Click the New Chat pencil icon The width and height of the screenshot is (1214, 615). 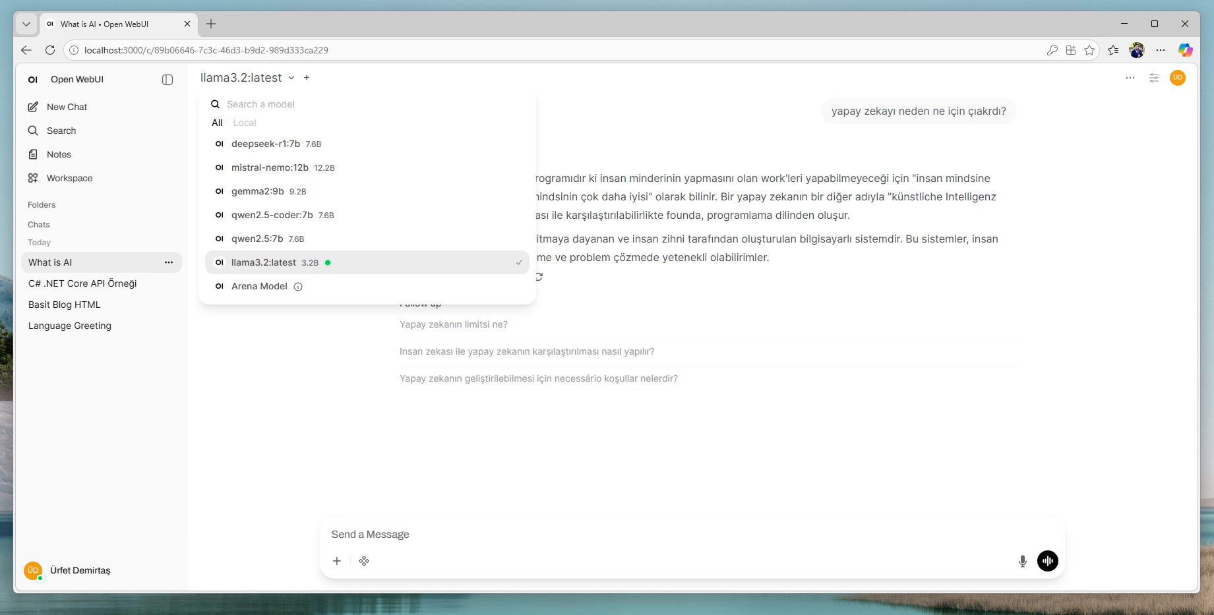point(33,107)
